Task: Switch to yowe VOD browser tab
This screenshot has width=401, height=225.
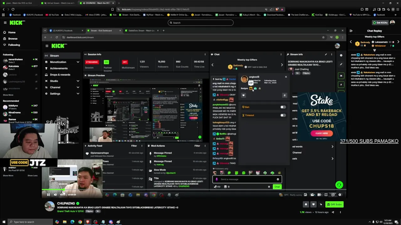Action: 19,3
